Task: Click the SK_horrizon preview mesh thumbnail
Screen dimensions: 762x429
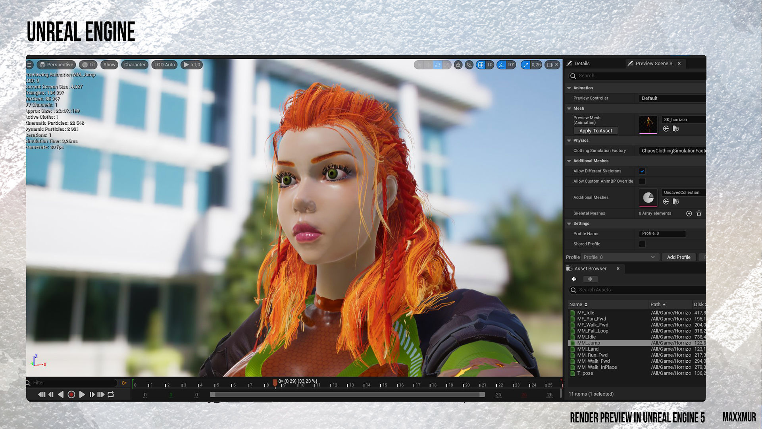Action: (648, 125)
